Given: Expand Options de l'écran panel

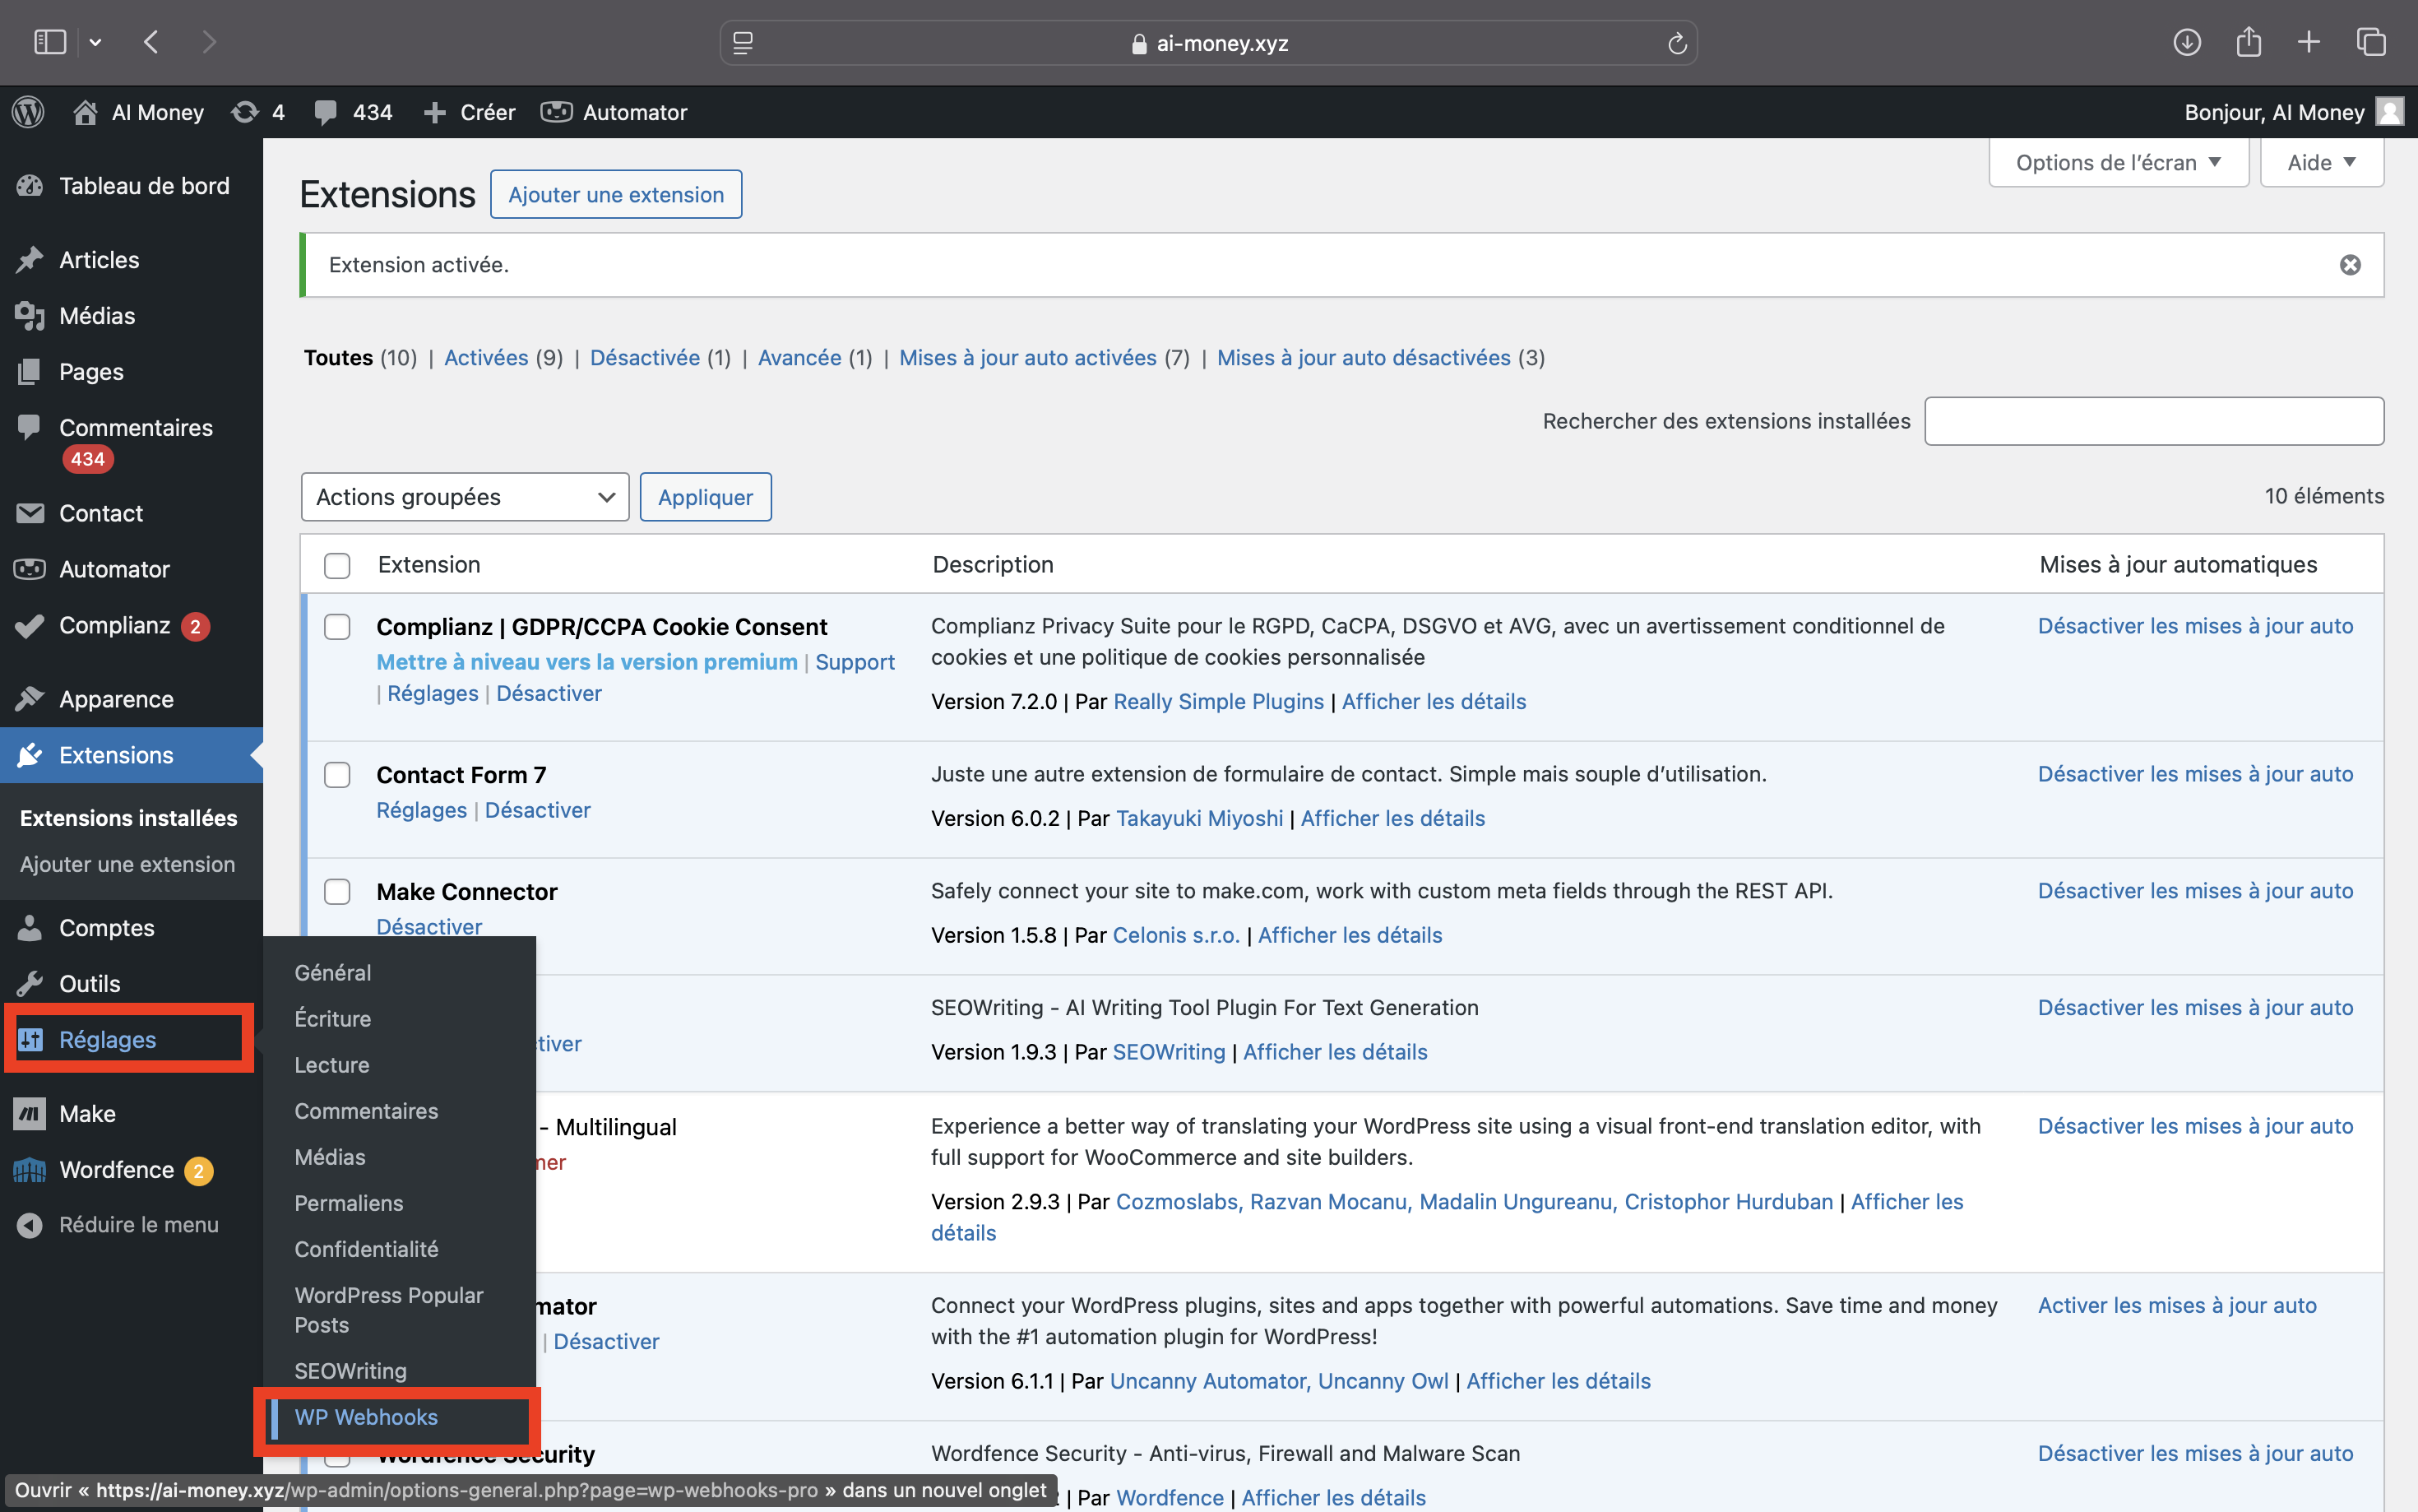Looking at the screenshot, I should (x=2118, y=163).
